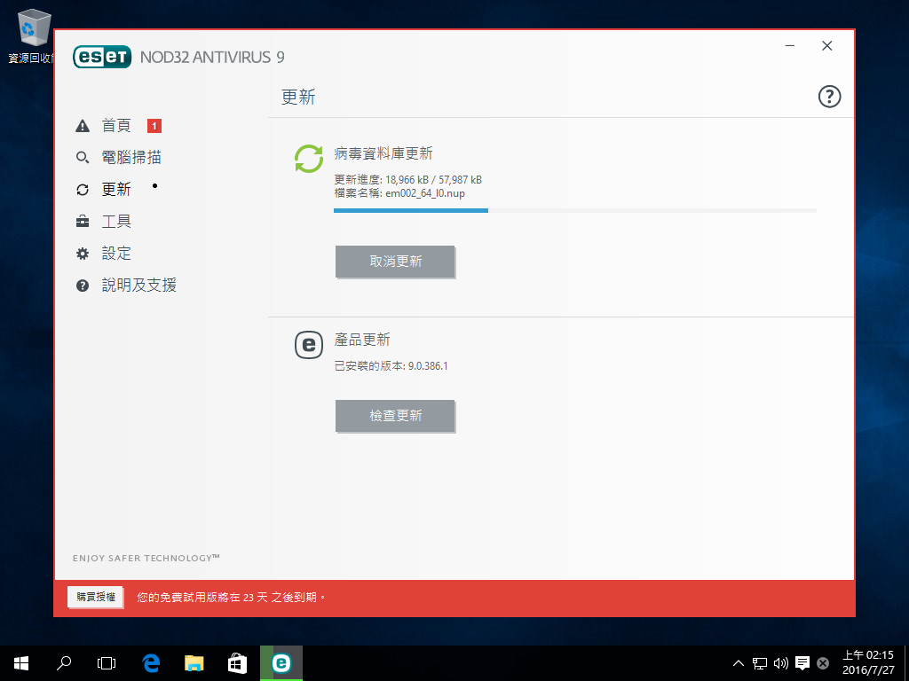Close the ESET NOD32 window
The width and height of the screenshot is (909, 681).
tap(827, 46)
